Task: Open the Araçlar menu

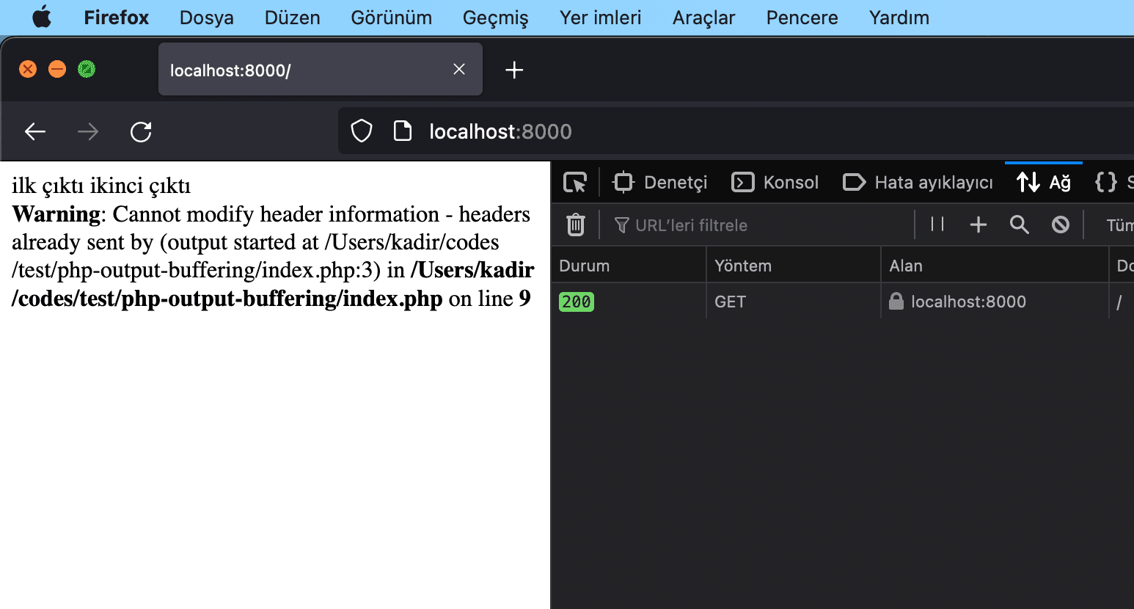Action: coord(703,18)
